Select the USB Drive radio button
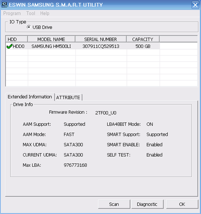Screen dimensions: 201x214 pos(29,27)
